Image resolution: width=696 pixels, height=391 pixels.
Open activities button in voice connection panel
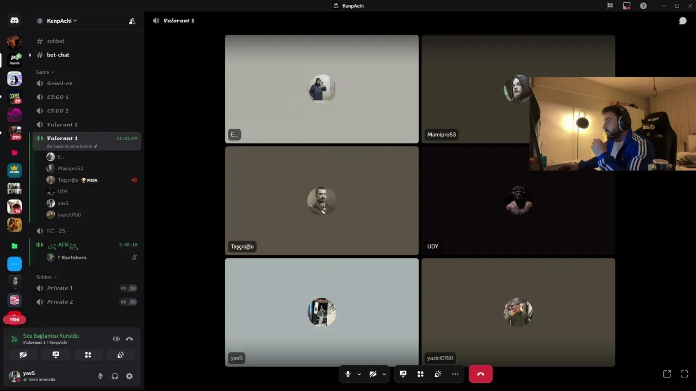tap(88, 355)
